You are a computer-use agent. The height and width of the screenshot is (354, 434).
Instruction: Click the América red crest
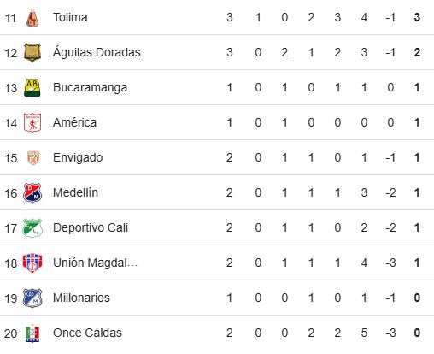click(x=32, y=123)
